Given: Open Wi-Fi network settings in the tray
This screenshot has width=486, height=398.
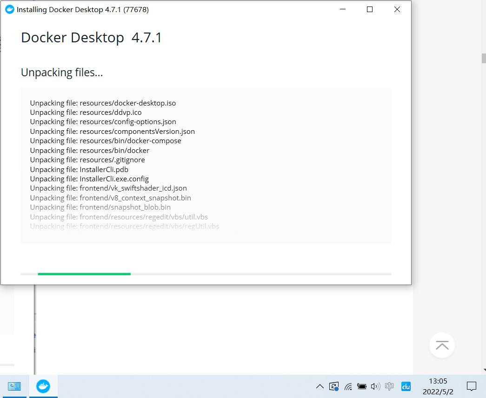Looking at the screenshot, I should pyautogui.click(x=348, y=386).
